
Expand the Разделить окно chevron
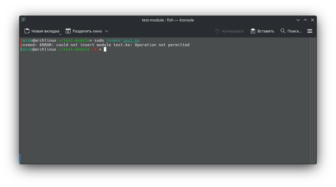point(107,31)
